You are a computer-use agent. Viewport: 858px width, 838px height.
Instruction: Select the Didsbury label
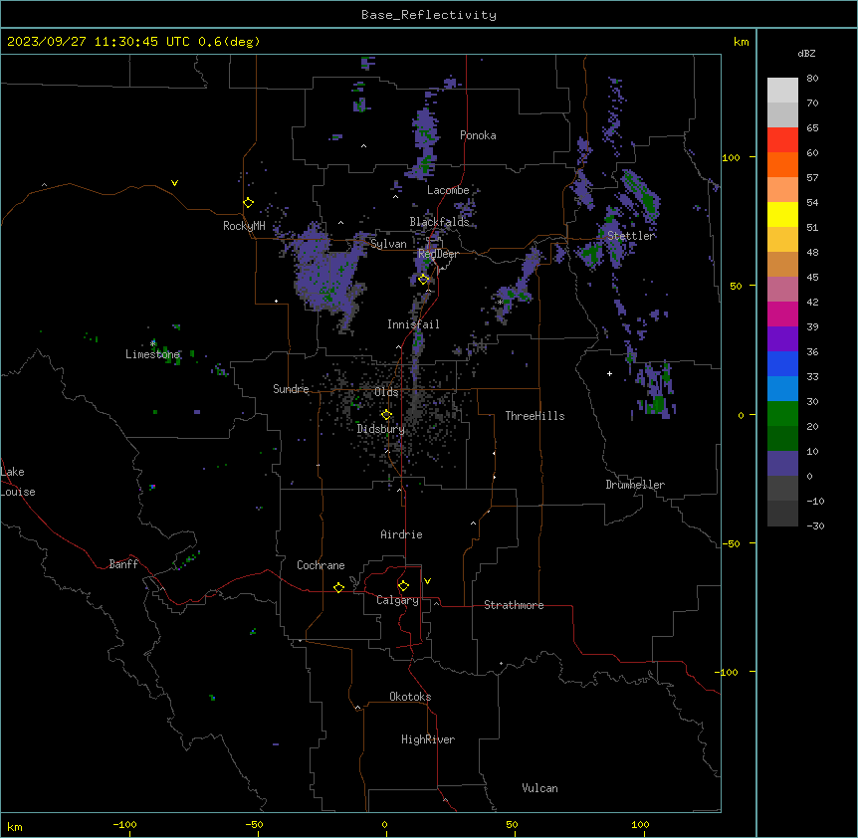point(381,429)
